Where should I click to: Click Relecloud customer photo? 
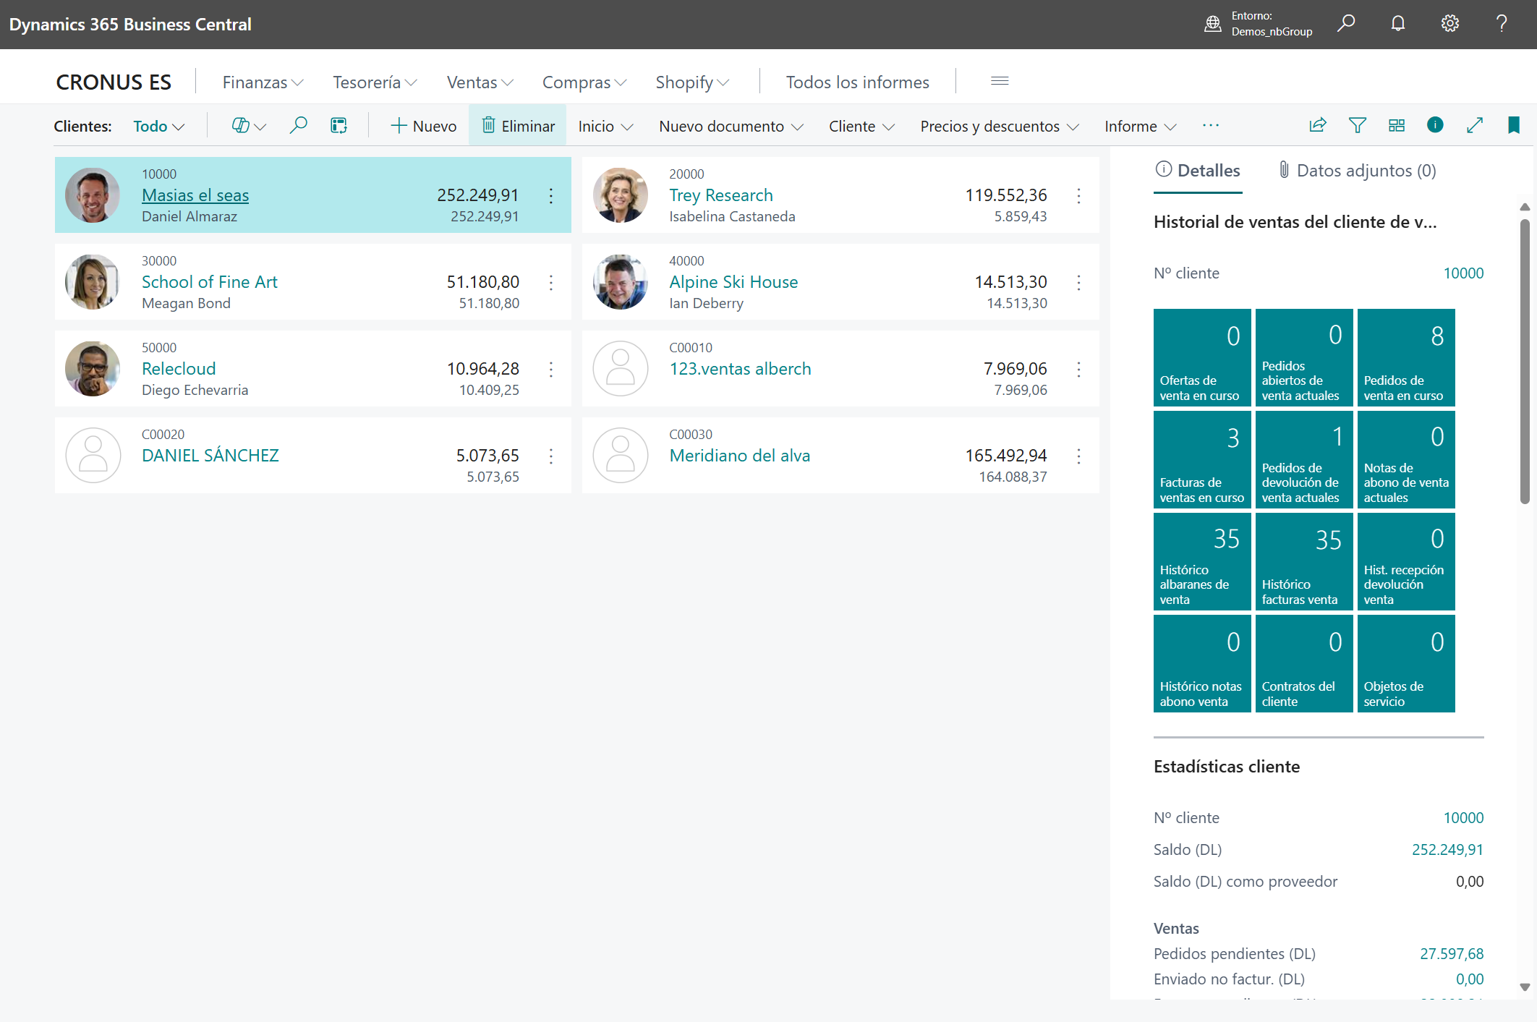pyautogui.click(x=93, y=369)
